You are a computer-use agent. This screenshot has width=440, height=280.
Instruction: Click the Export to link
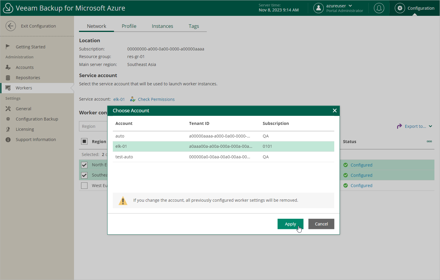point(415,126)
